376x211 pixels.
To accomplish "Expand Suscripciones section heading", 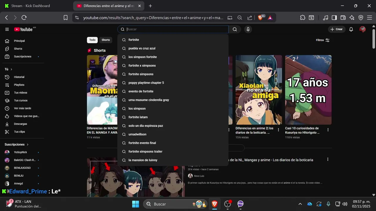I will click(x=16, y=144).
